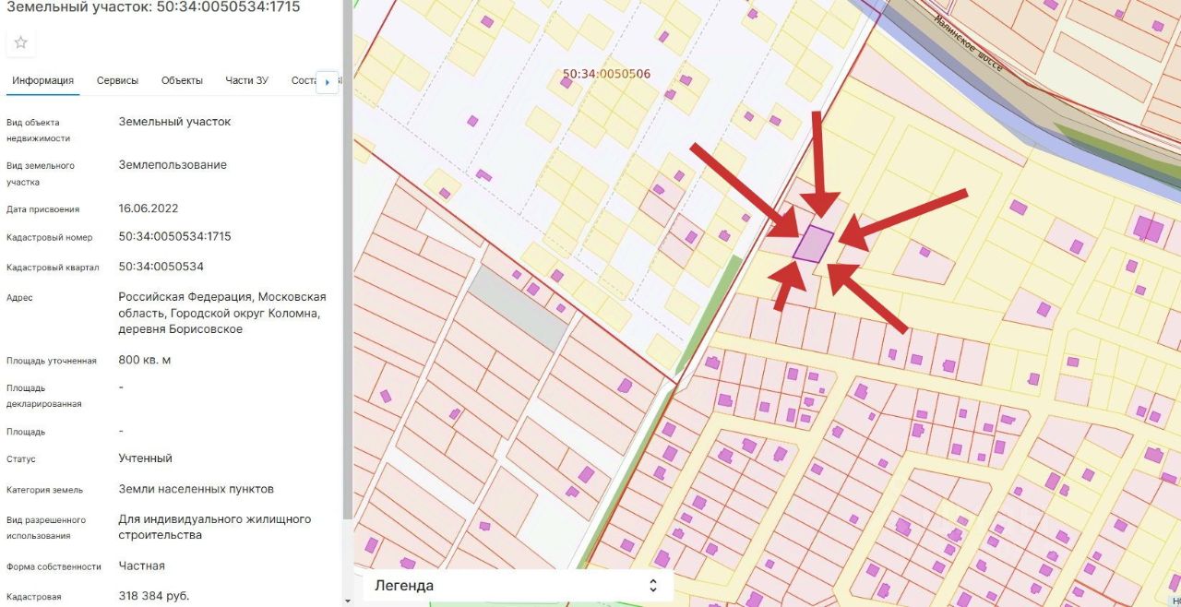Show more tabs with right arrow button
The height and width of the screenshot is (607, 1181).
coord(328,82)
